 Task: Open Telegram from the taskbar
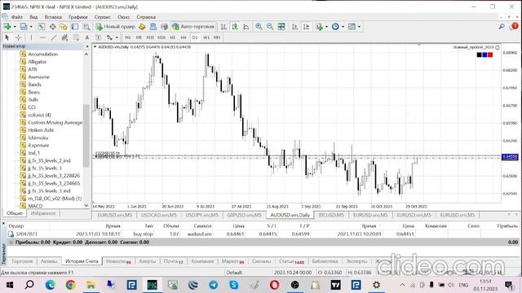pos(213,285)
